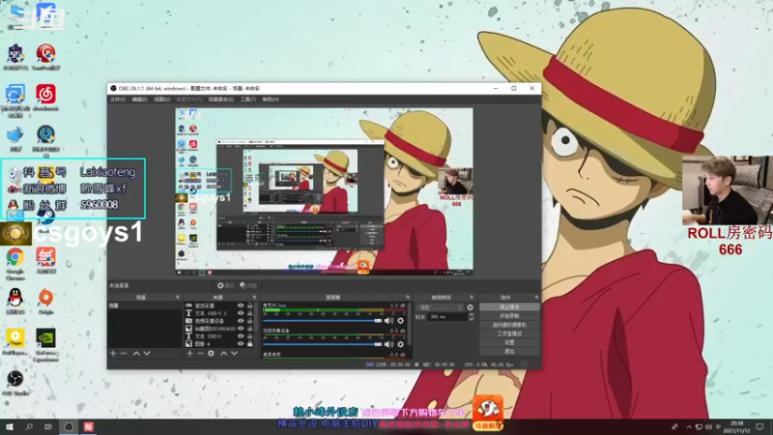Open the 工具(T) menu
Image resolution: width=773 pixels, height=435 pixels.
click(248, 100)
